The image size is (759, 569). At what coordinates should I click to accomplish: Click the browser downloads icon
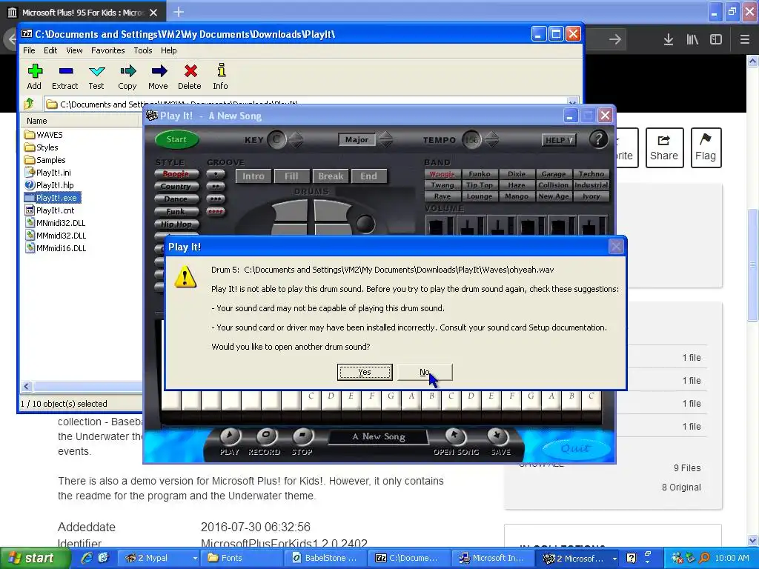tap(668, 39)
